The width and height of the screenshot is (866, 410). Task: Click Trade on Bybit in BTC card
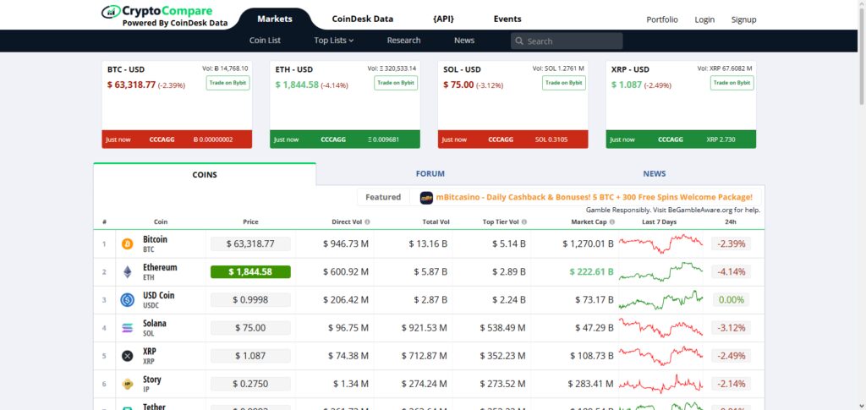227,83
